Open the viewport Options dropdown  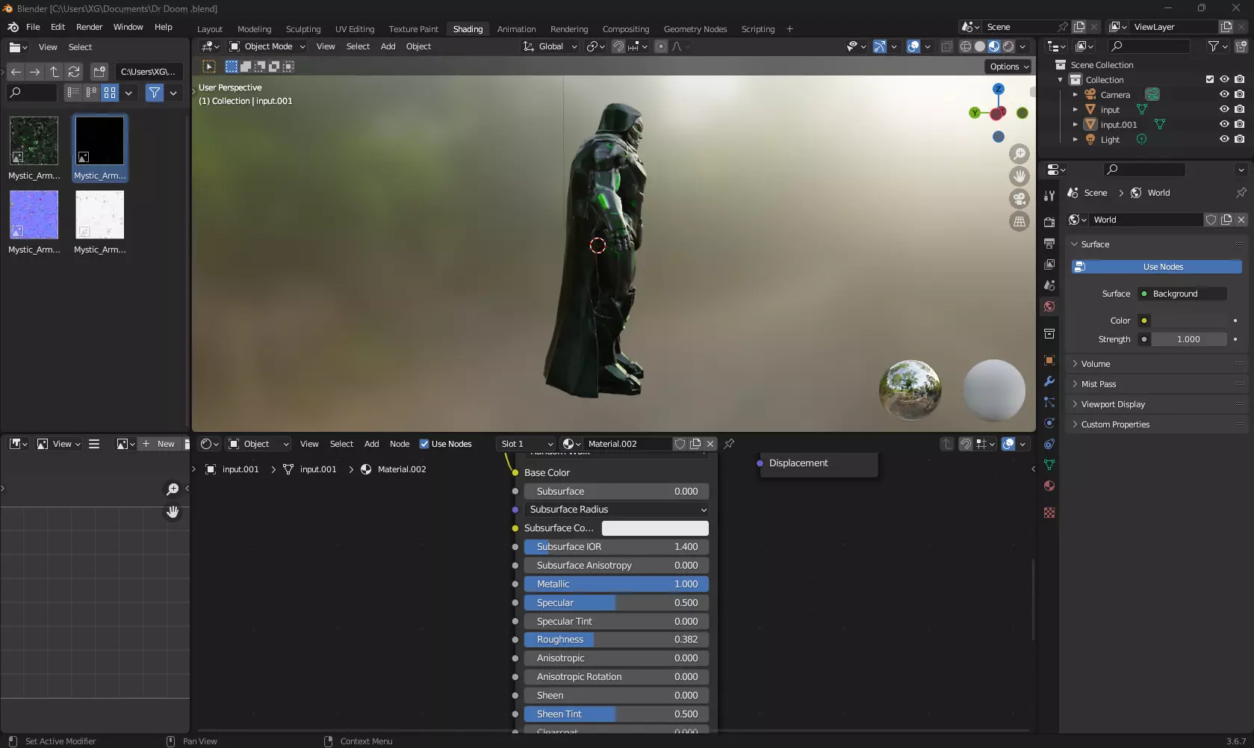(x=1009, y=67)
